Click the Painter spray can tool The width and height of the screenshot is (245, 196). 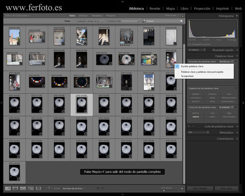(49, 188)
